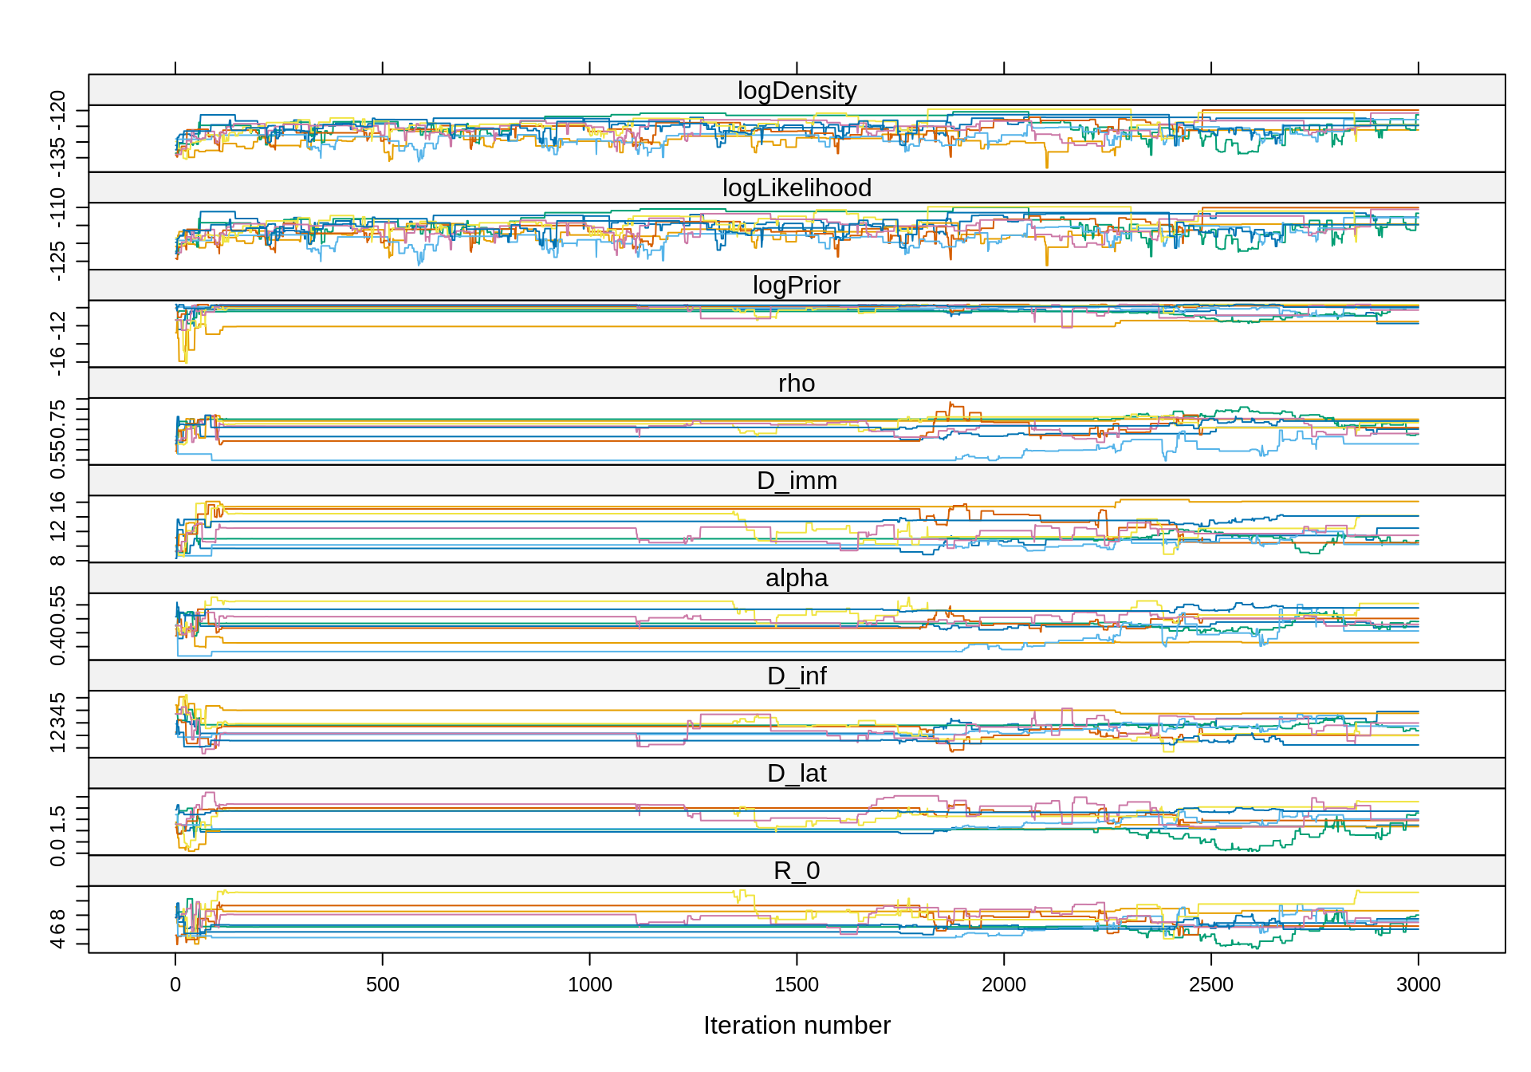Click the -16 -12 logPrior y-axis label
Screen dimensions: 1531x1072
(x=58, y=343)
